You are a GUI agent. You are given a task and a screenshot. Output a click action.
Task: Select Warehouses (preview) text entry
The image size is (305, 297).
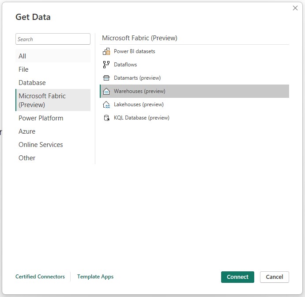139,91
